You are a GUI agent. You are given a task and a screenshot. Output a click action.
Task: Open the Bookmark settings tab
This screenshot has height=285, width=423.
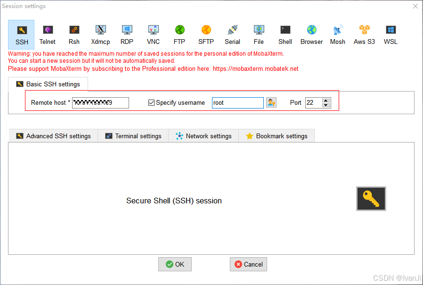click(x=277, y=136)
